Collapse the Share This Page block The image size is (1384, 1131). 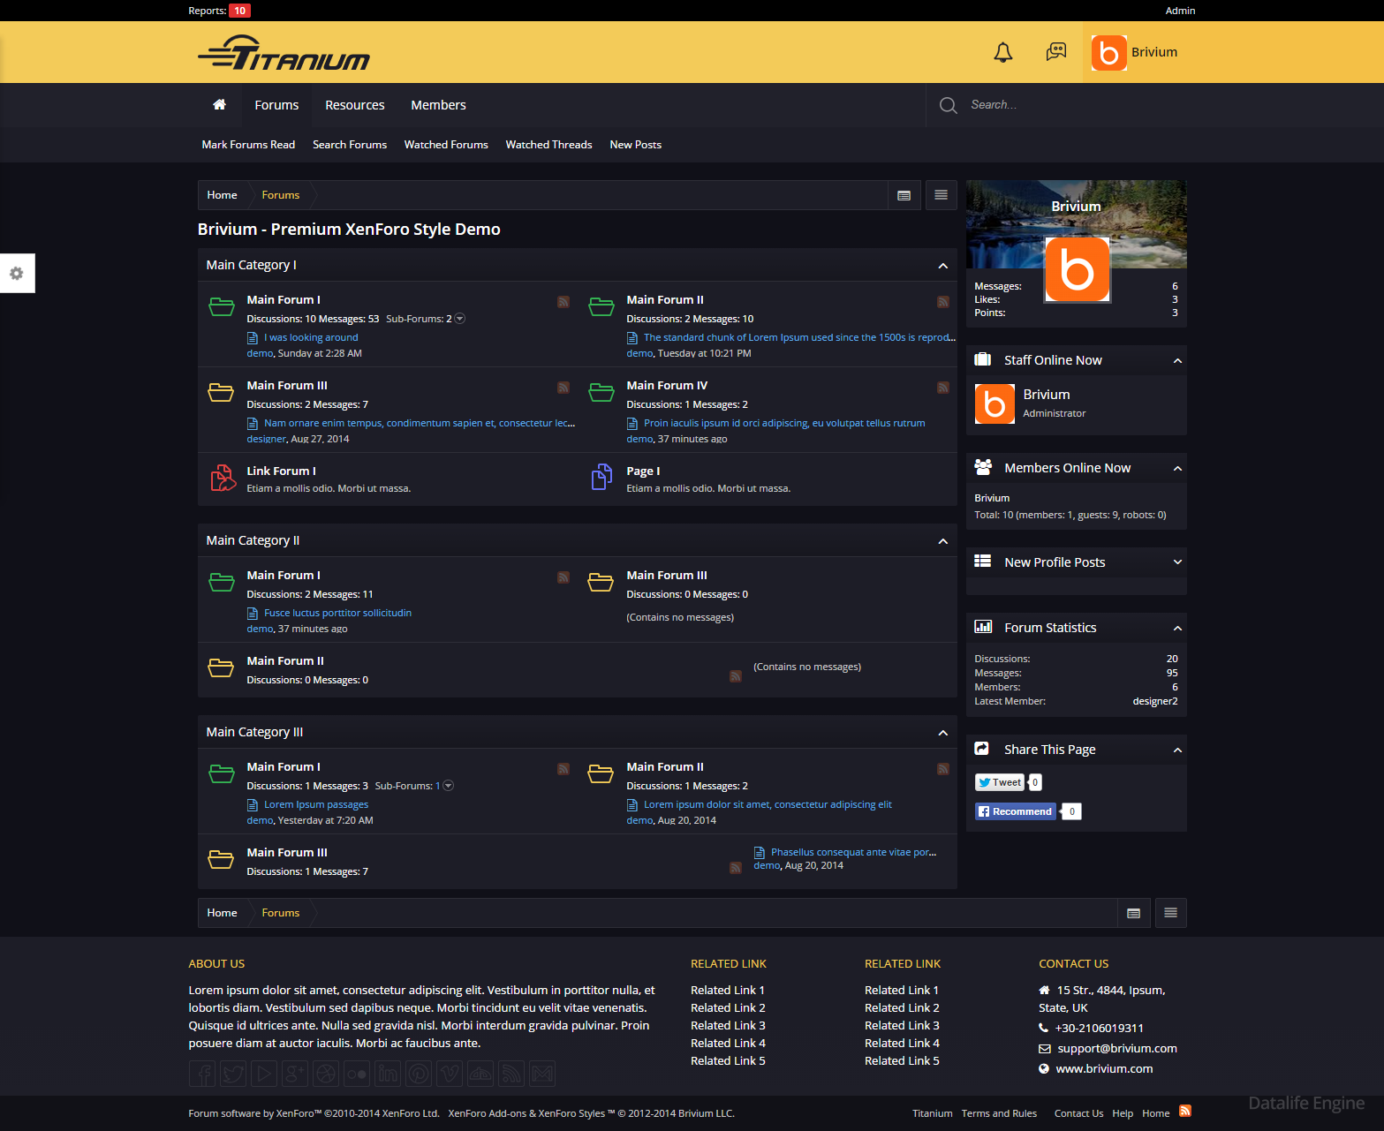[1177, 750]
